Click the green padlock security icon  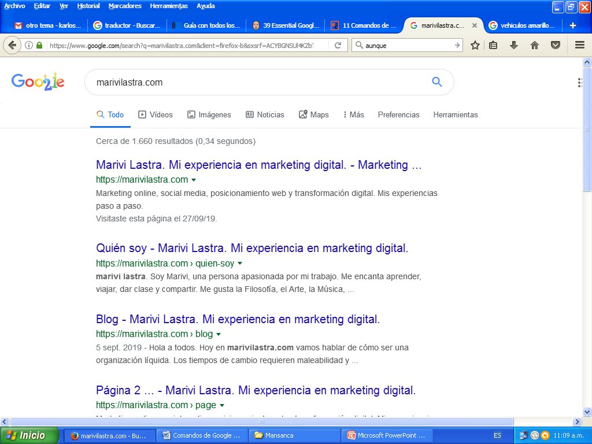[39, 45]
